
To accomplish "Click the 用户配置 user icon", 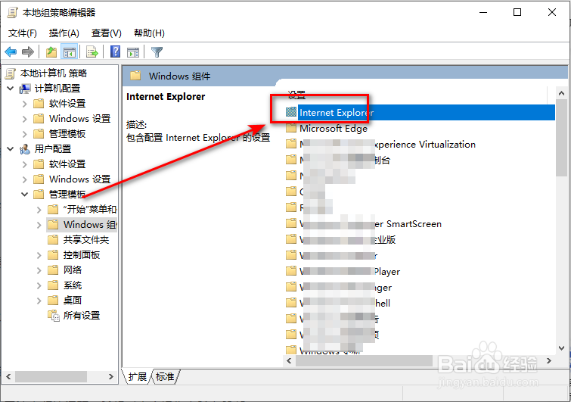I will pyautogui.click(x=25, y=149).
